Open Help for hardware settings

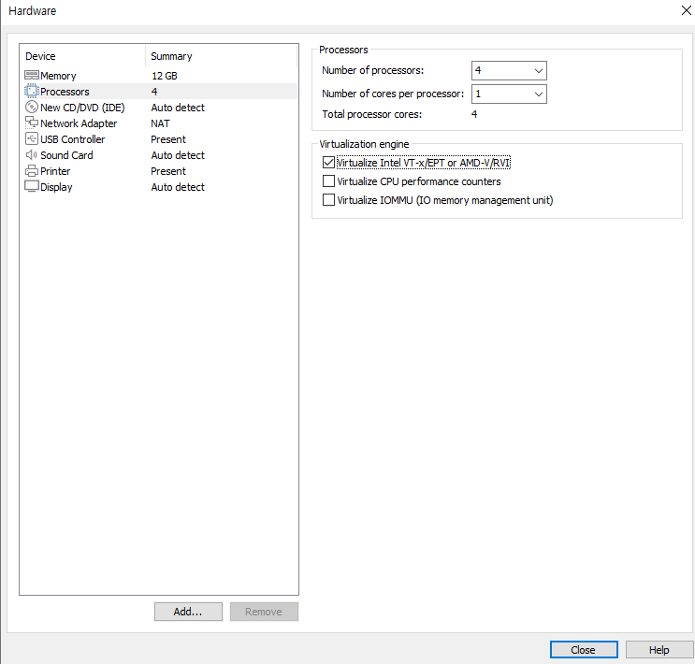[659, 650]
